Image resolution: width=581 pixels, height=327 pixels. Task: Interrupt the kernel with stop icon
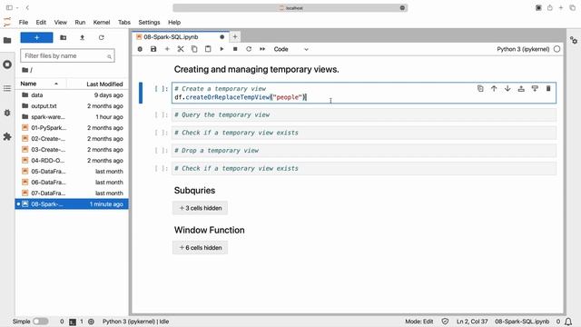[x=235, y=49]
